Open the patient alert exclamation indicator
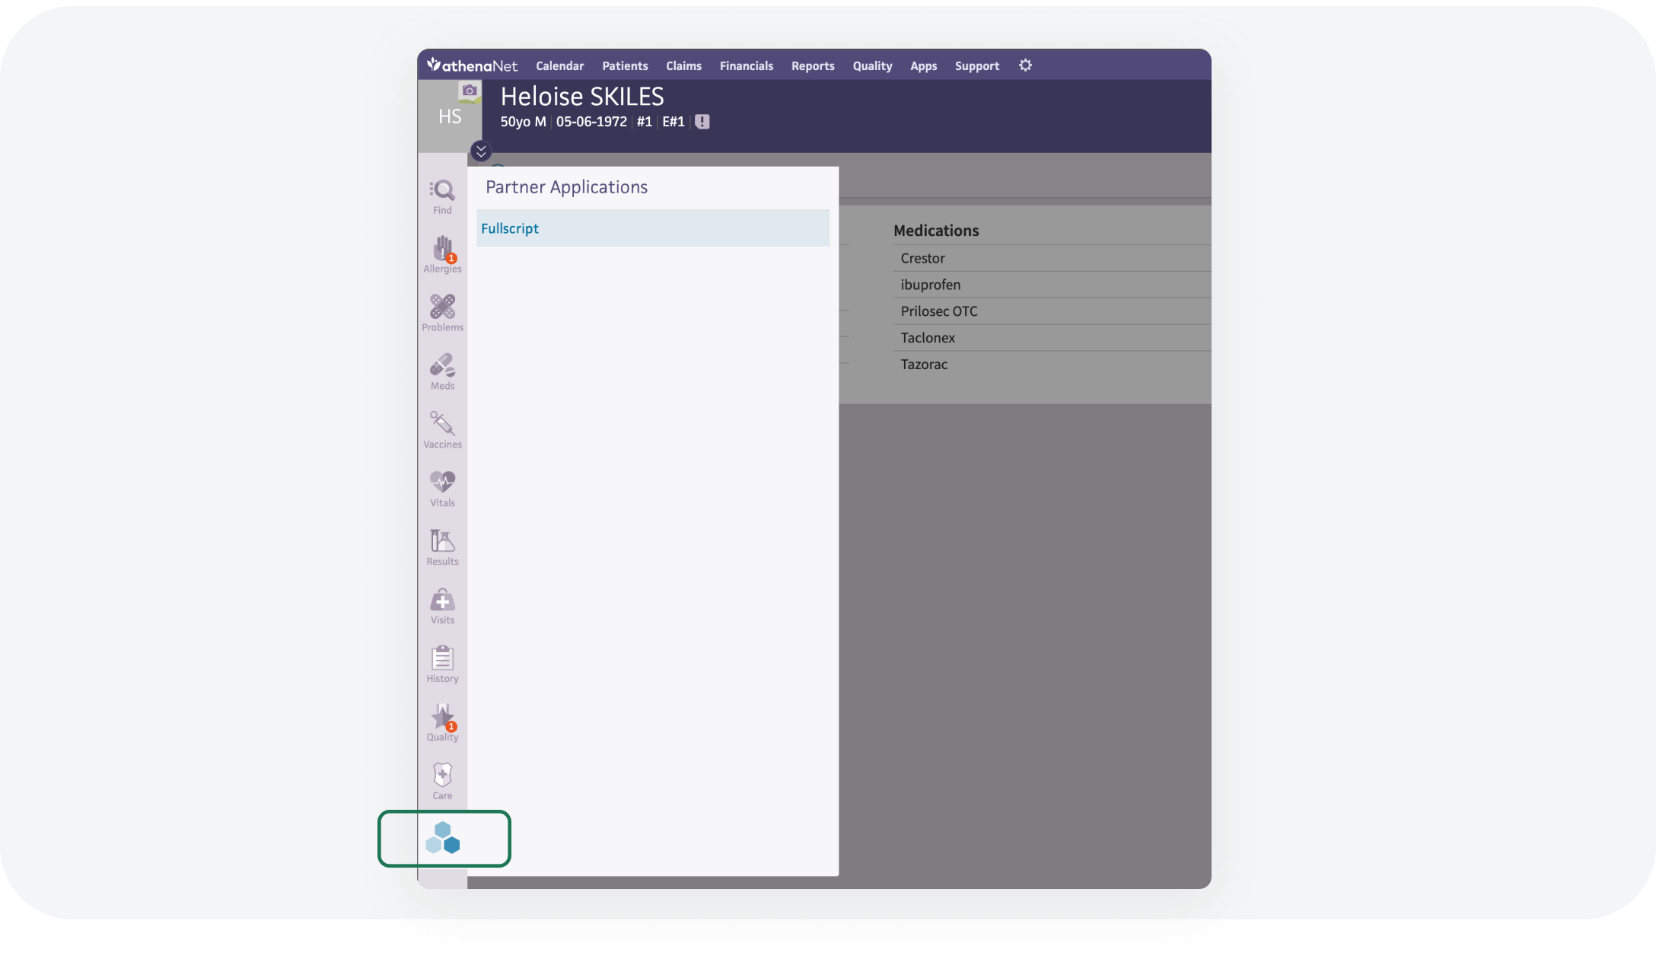 [700, 121]
